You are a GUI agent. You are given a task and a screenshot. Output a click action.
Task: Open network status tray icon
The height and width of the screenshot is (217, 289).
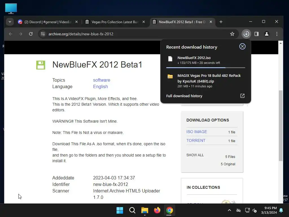(x=247, y=210)
